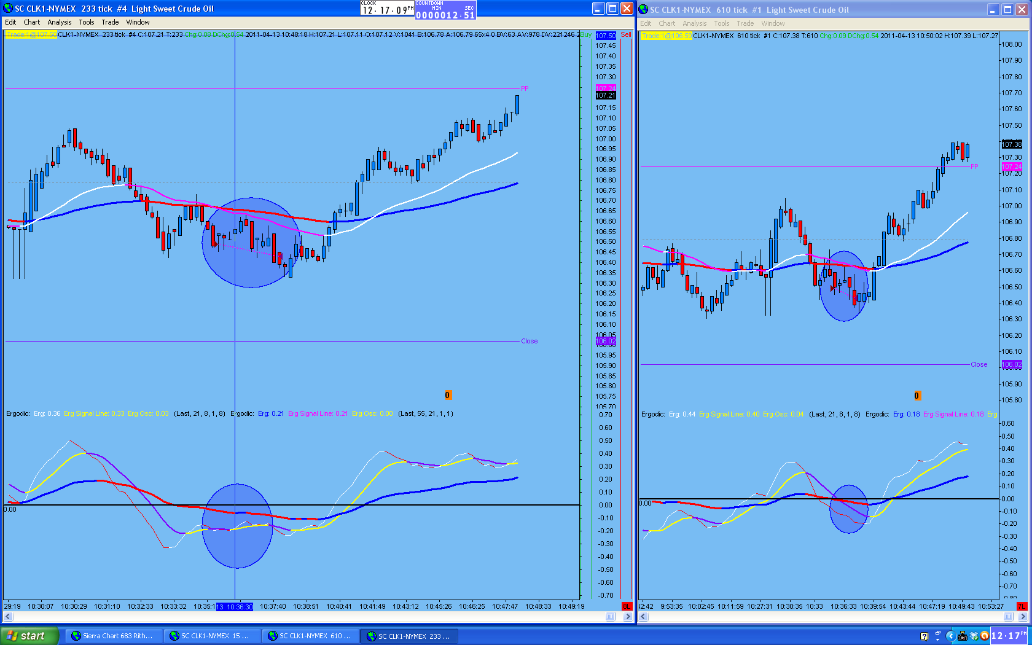
Task: Click the yellow Trade:1@106.59 label, 610 tick chart
Action: [666, 36]
